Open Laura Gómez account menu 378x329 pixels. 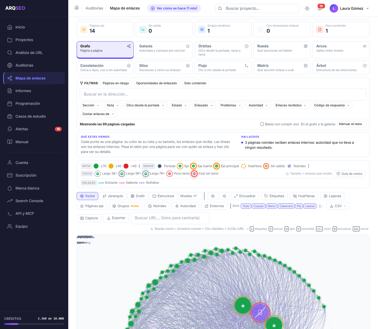click(349, 9)
